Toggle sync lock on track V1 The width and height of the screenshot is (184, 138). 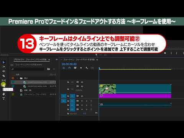pyautogui.click(x=77, y=96)
